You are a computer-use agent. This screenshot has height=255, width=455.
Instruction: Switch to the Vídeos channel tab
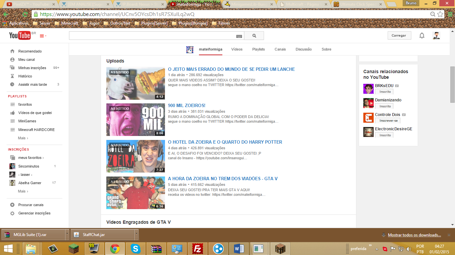[237, 49]
